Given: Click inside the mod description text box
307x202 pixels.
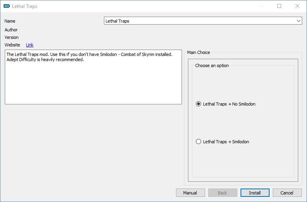Looking at the screenshot, I should (94, 77).
